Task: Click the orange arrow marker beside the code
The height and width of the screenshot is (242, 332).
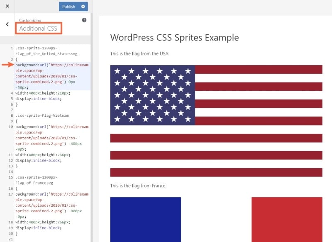Action: click(4, 65)
